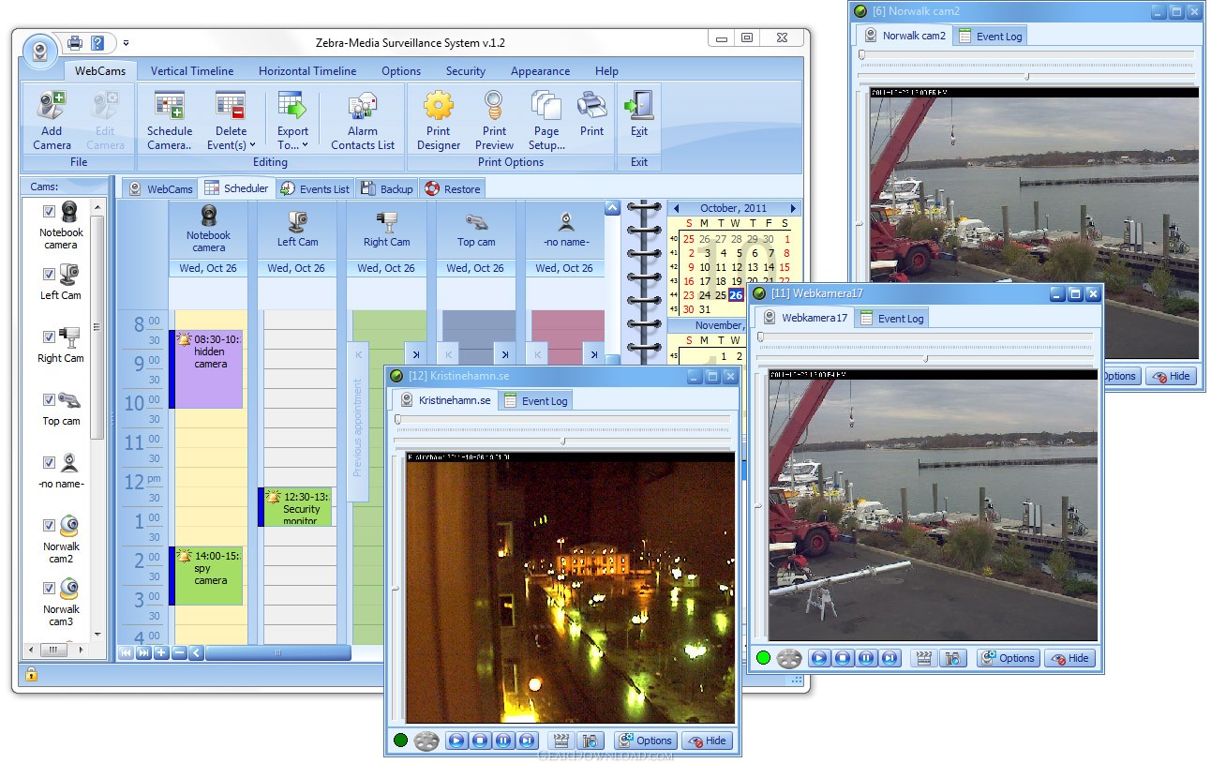Disable the Top cam checkbox

point(49,400)
